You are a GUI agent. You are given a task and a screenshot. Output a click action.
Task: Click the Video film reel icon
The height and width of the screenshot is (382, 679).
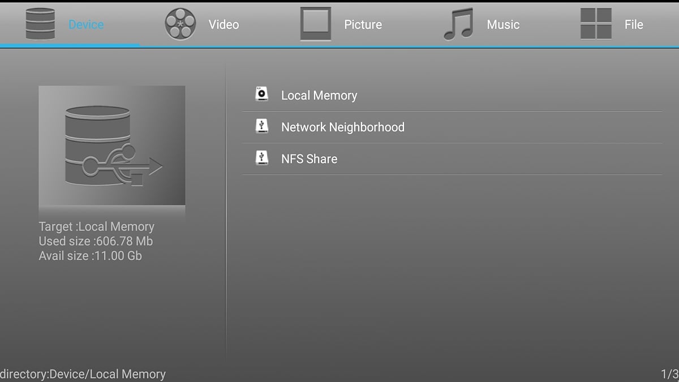coord(180,24)
